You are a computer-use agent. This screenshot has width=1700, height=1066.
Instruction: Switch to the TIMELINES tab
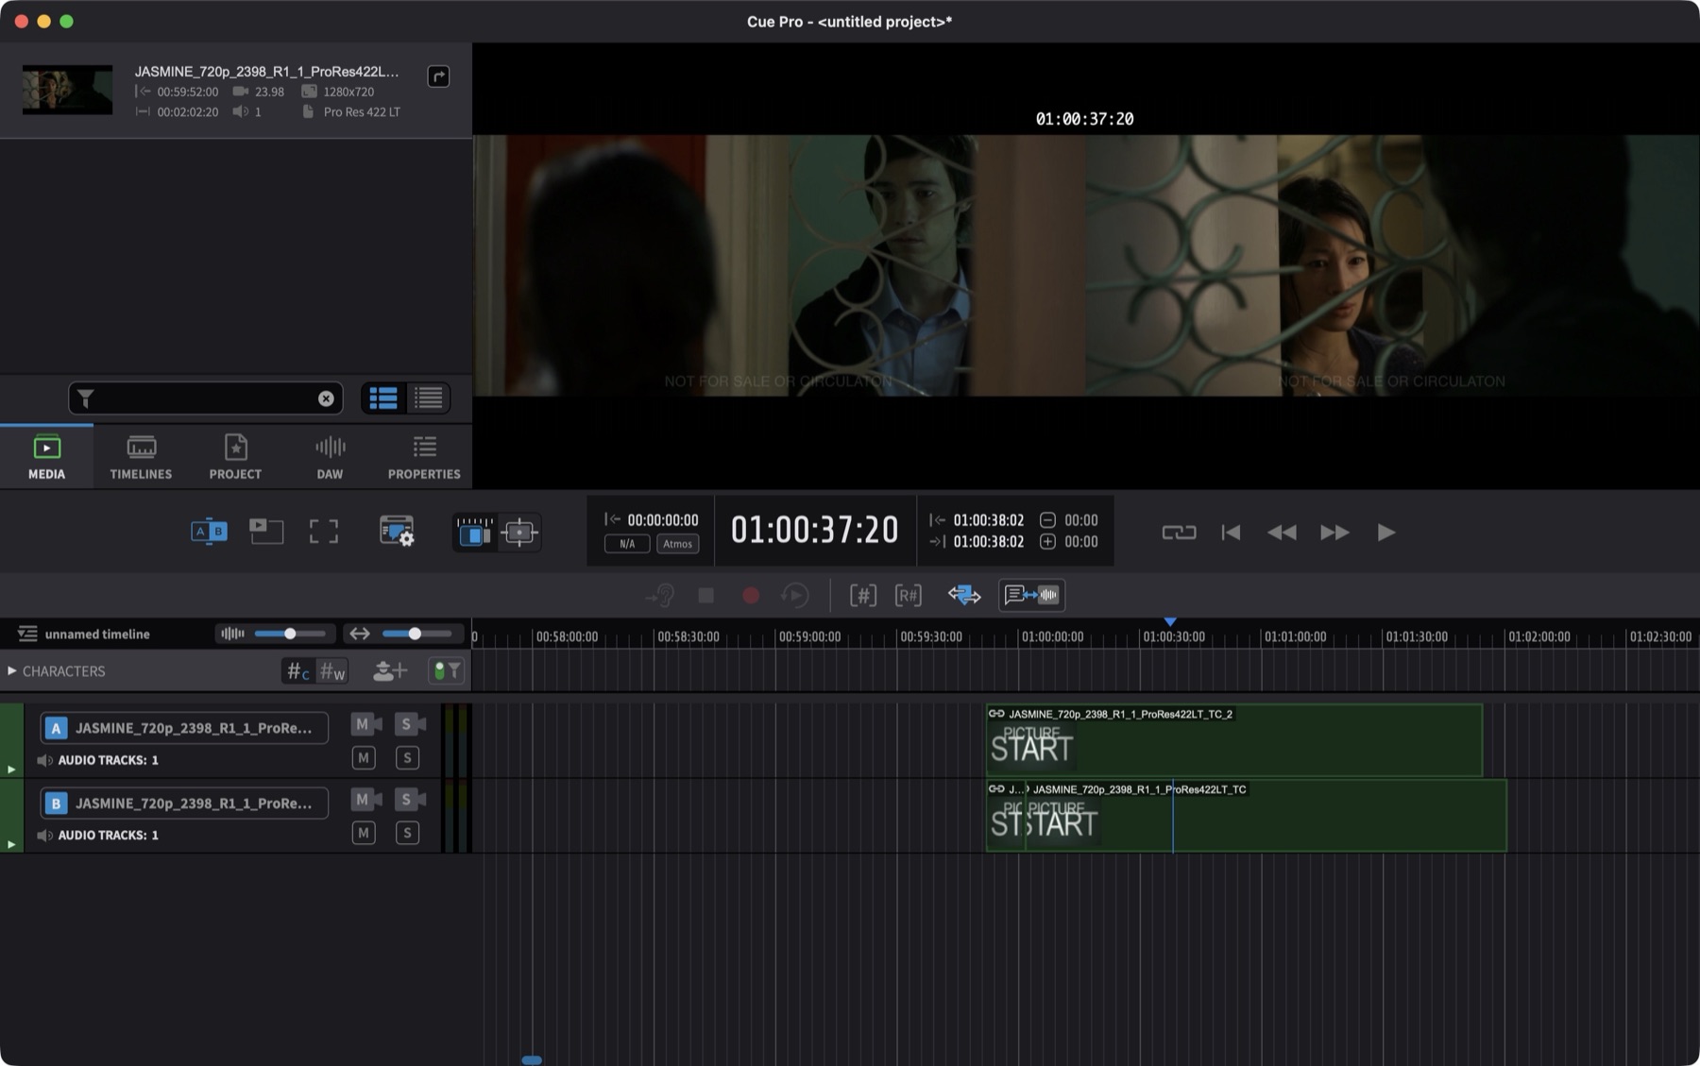(141, 456)
